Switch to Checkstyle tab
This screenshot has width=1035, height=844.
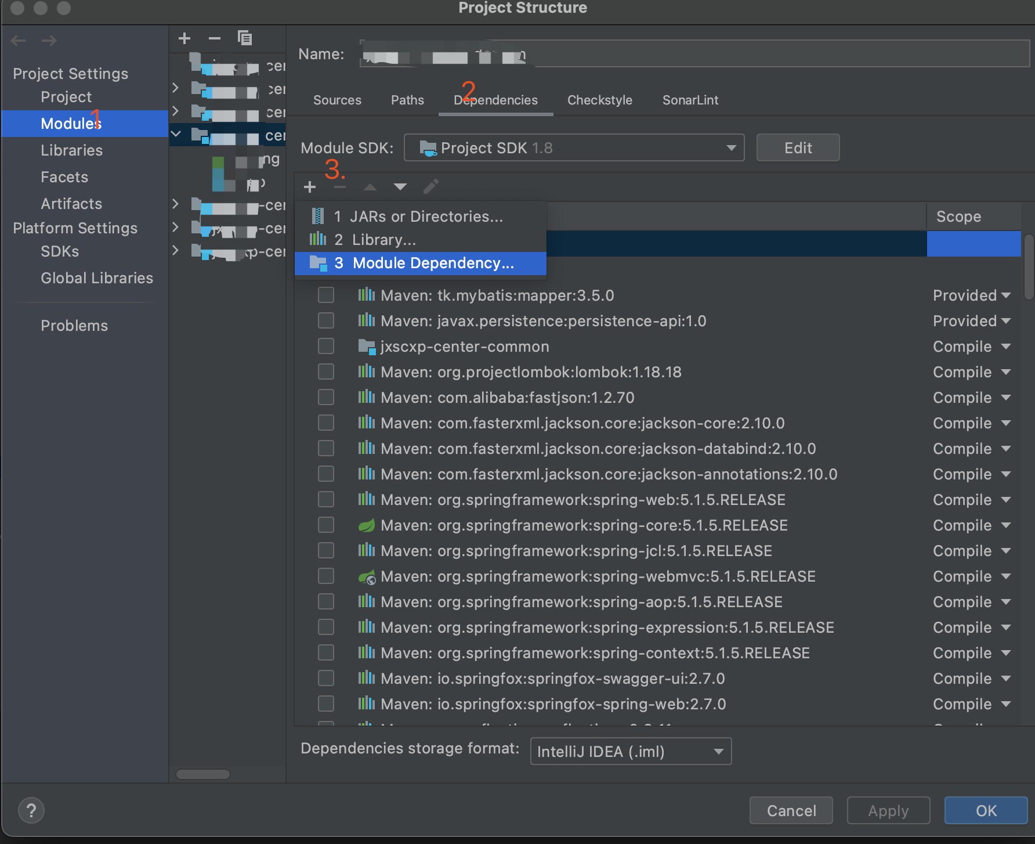[x=599, y=100]
